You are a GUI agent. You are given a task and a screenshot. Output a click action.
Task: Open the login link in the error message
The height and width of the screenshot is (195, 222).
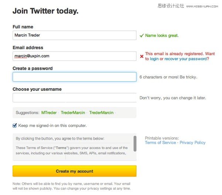tap(154, 59)
